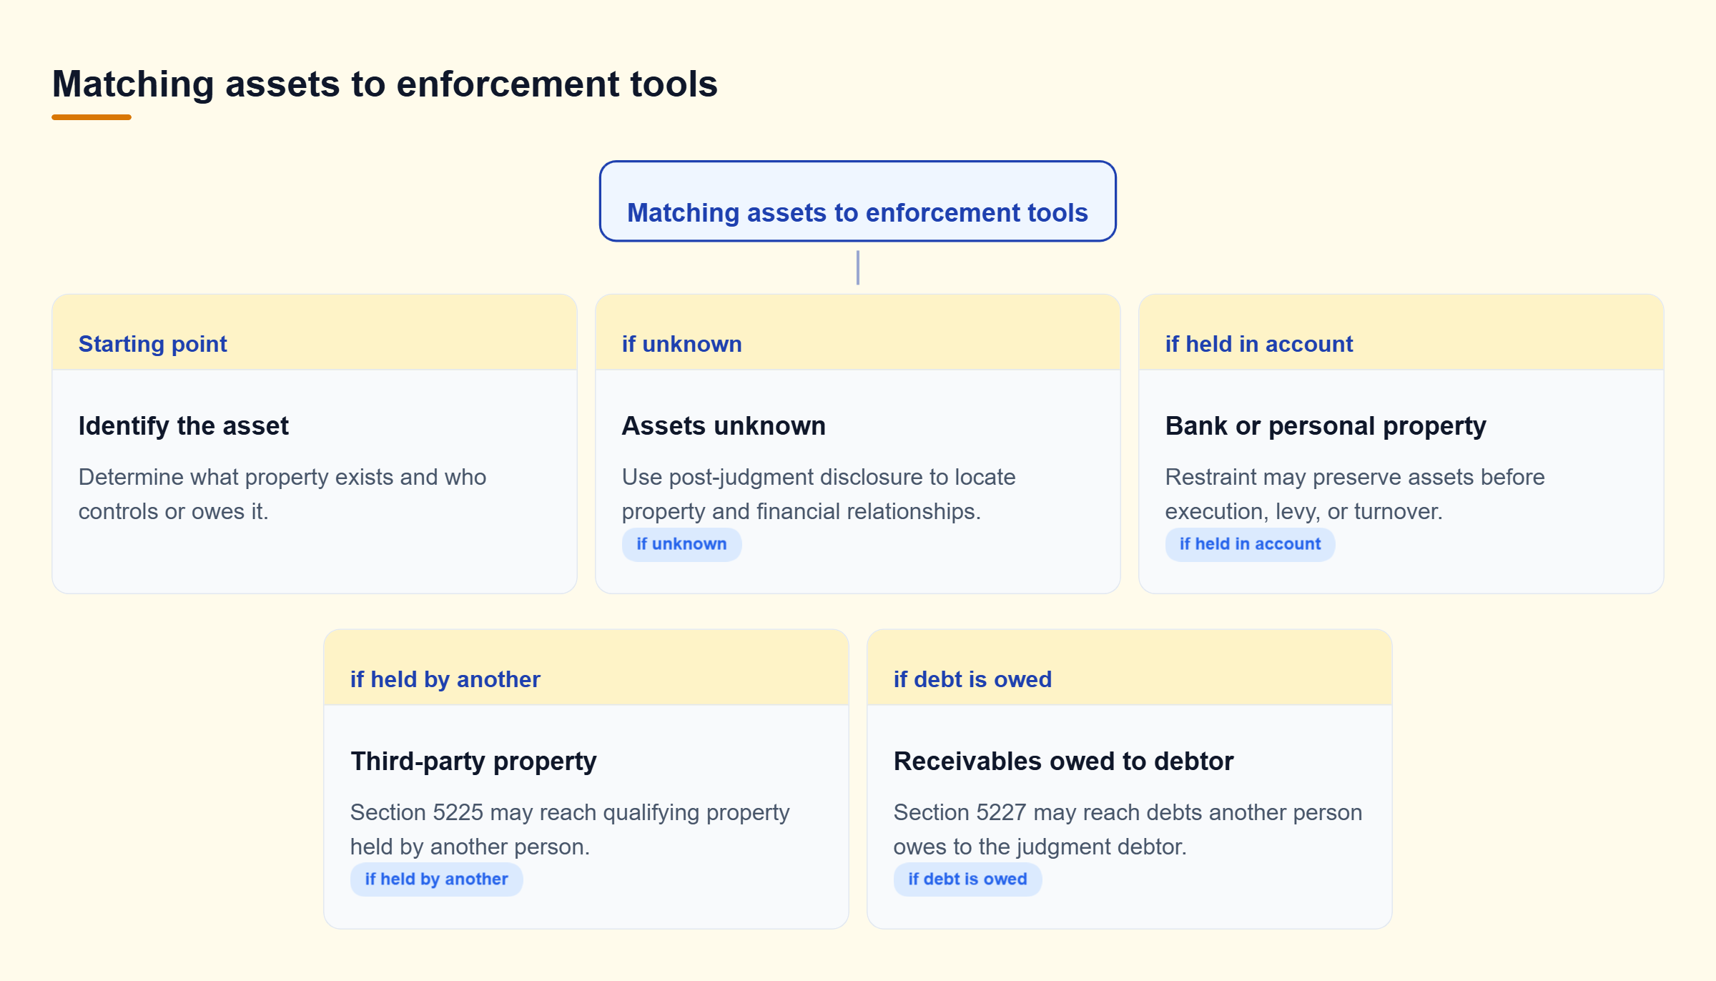Click the 'Assets unknown' heading
Viewport: 1716px width, 981px height.
[724, 425]
